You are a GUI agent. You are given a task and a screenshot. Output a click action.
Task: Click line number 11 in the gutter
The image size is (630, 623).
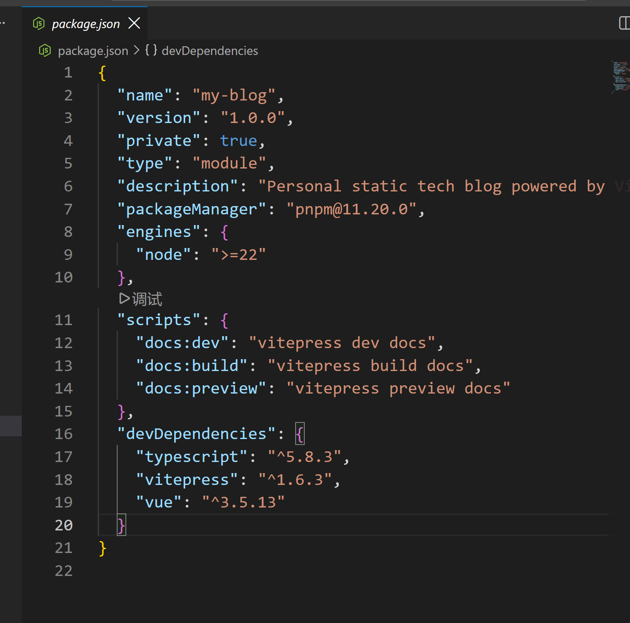pyautogui.click(x=64, y=320)
